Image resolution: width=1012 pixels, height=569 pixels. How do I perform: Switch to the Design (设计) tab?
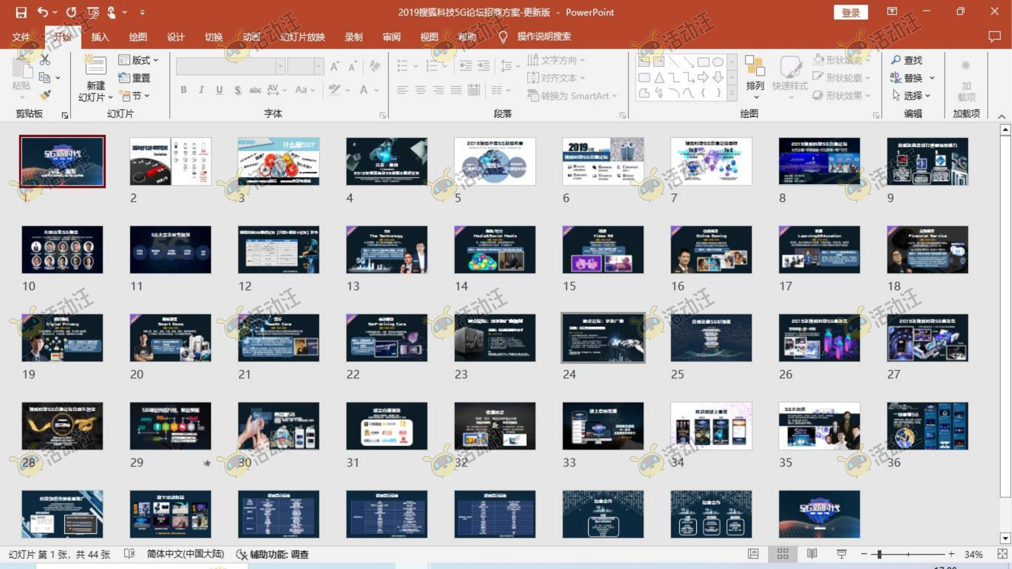(x=176, y=37)
